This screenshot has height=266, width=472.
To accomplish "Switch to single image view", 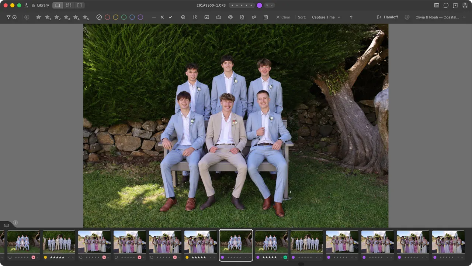I will 58,6.
